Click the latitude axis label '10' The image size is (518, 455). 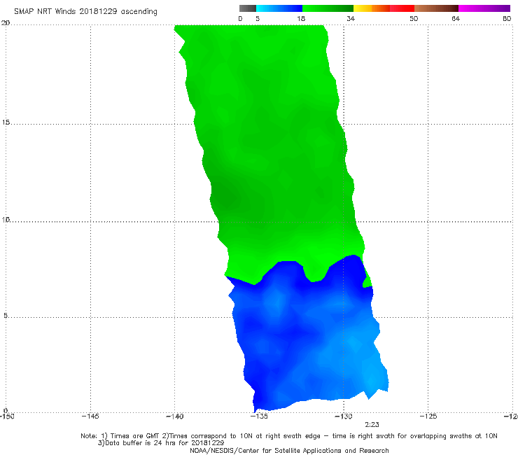tap(6, 219)
